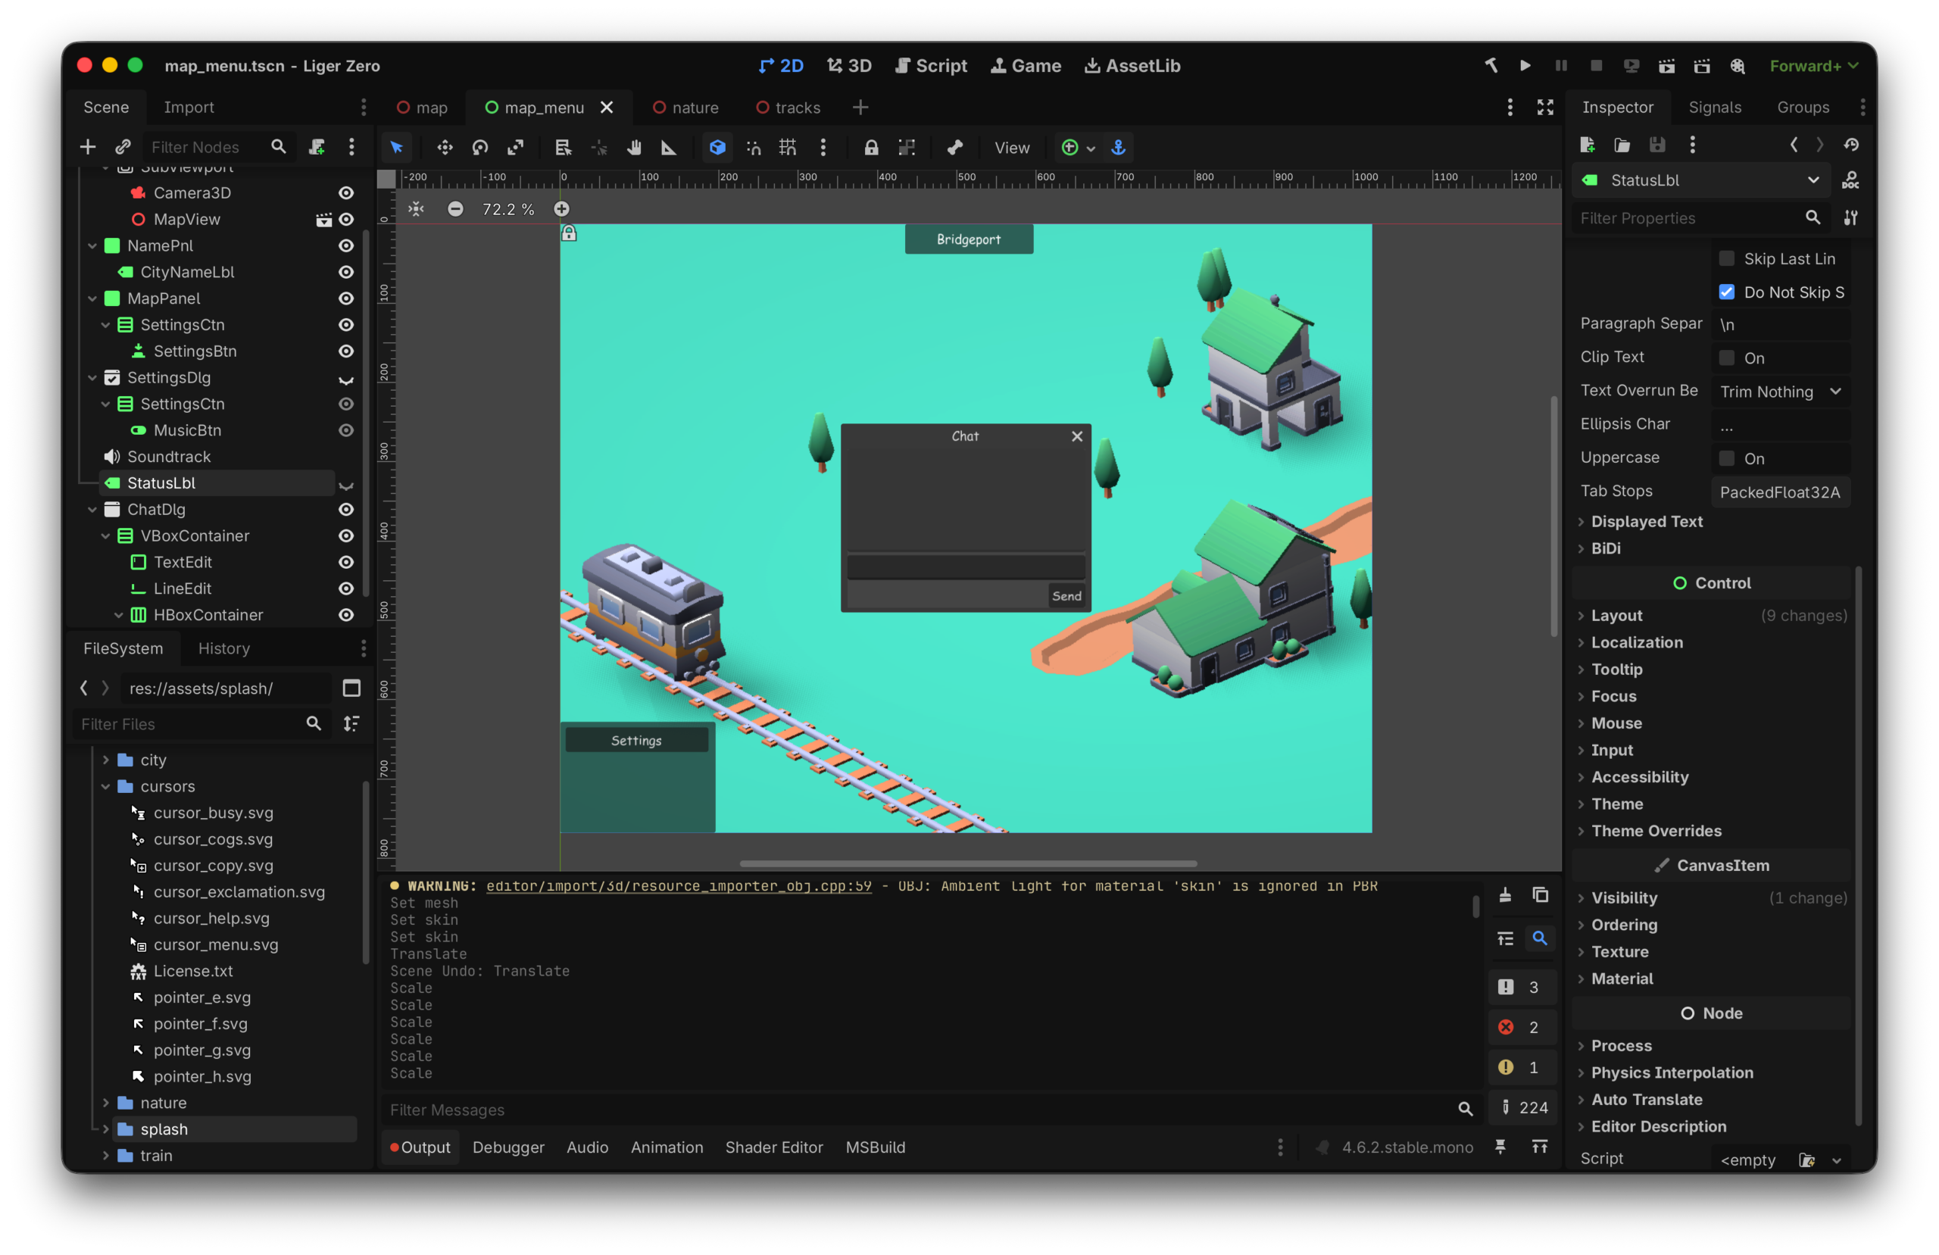Lock selected node with lock icon

click(x=871, y=148)
